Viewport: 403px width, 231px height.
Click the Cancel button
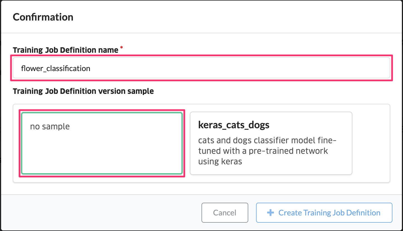(x=225, y=213)
